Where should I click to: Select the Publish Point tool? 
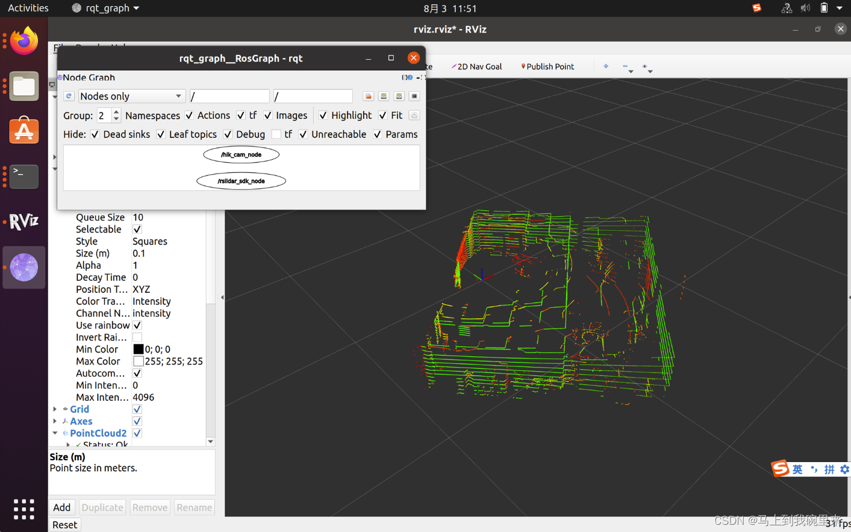547,67
